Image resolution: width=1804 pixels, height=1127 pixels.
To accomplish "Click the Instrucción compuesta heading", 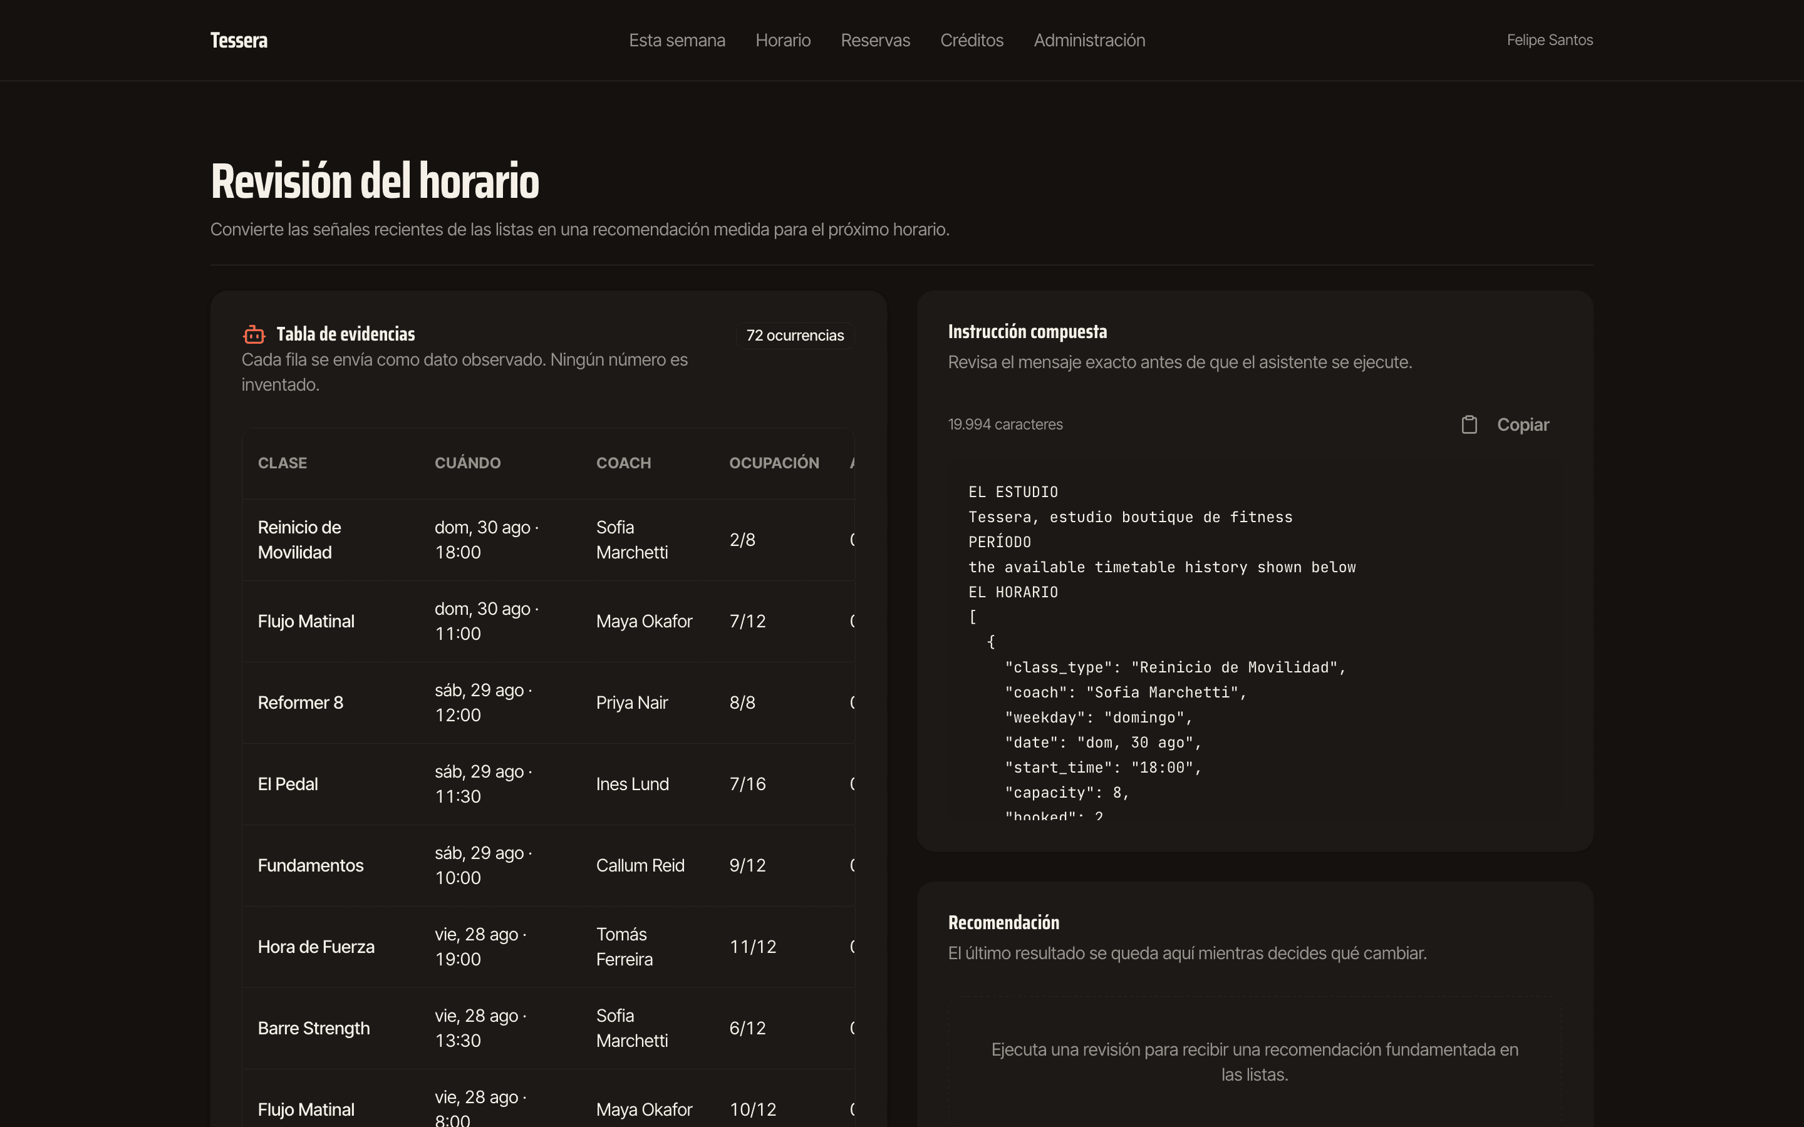I will [x=1027, y=332].
